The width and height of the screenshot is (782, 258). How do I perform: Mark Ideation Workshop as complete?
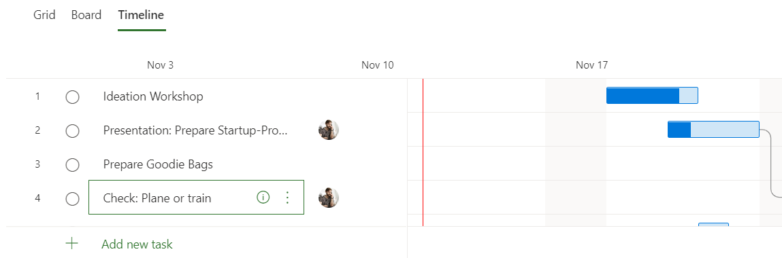[x=72, y=96]
